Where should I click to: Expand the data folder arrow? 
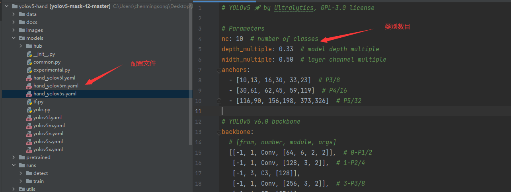click(14, 14)
